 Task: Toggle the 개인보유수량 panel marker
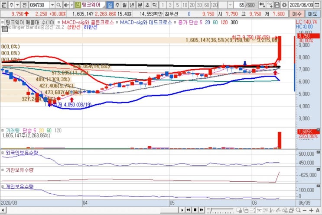3,186
